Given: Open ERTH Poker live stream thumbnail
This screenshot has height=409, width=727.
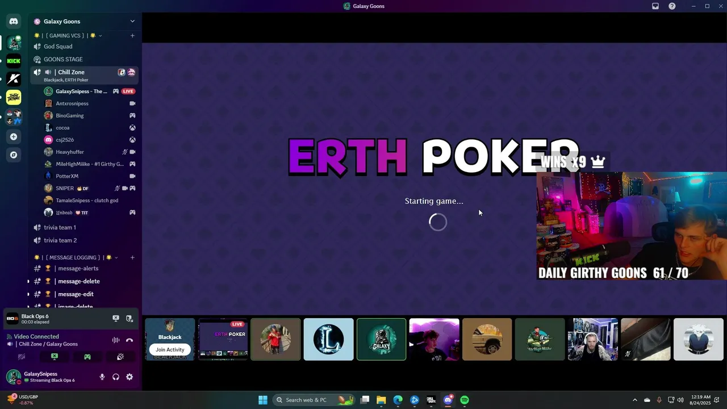Looking at the screenshot, I should click(223, 340).
